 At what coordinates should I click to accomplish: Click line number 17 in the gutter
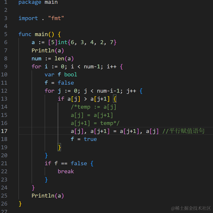pos(4,131)
